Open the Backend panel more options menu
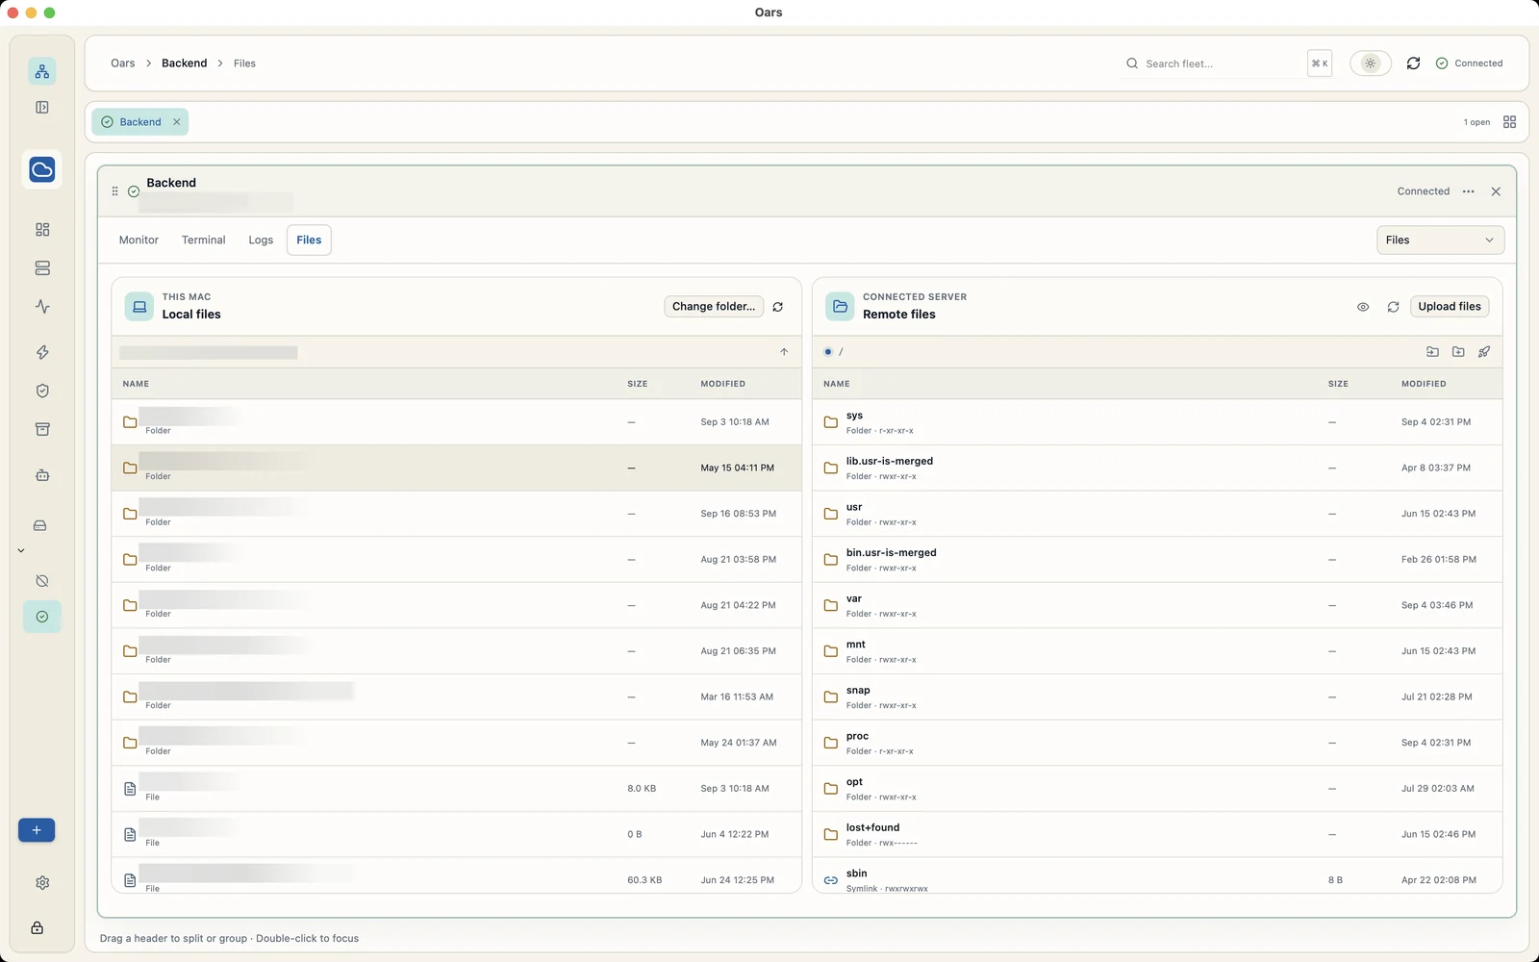This screenshot has width=1539, height=962. coord(1468,191)
